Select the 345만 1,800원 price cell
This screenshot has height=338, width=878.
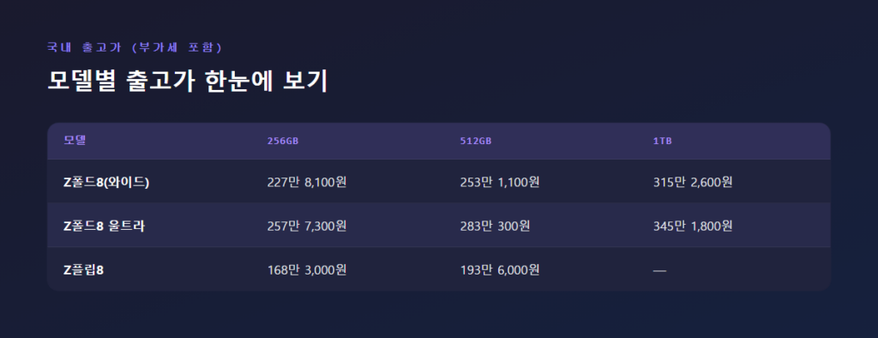click(x=693, y=226)
